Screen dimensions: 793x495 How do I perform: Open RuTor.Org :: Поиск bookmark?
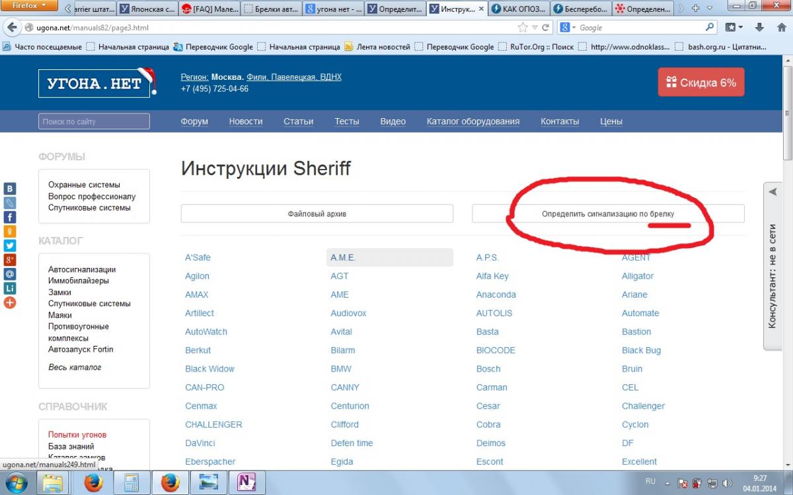point(536,47)
